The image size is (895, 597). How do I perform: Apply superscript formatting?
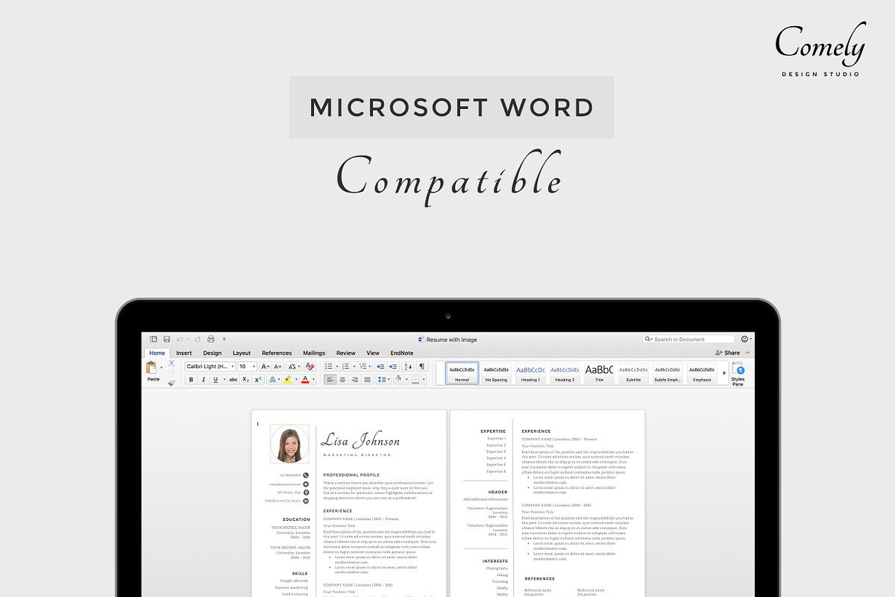pos(258,379)
